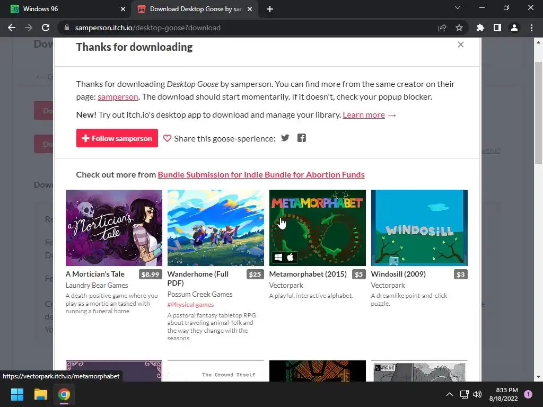Open the Windows Start menu

(17, 394)
